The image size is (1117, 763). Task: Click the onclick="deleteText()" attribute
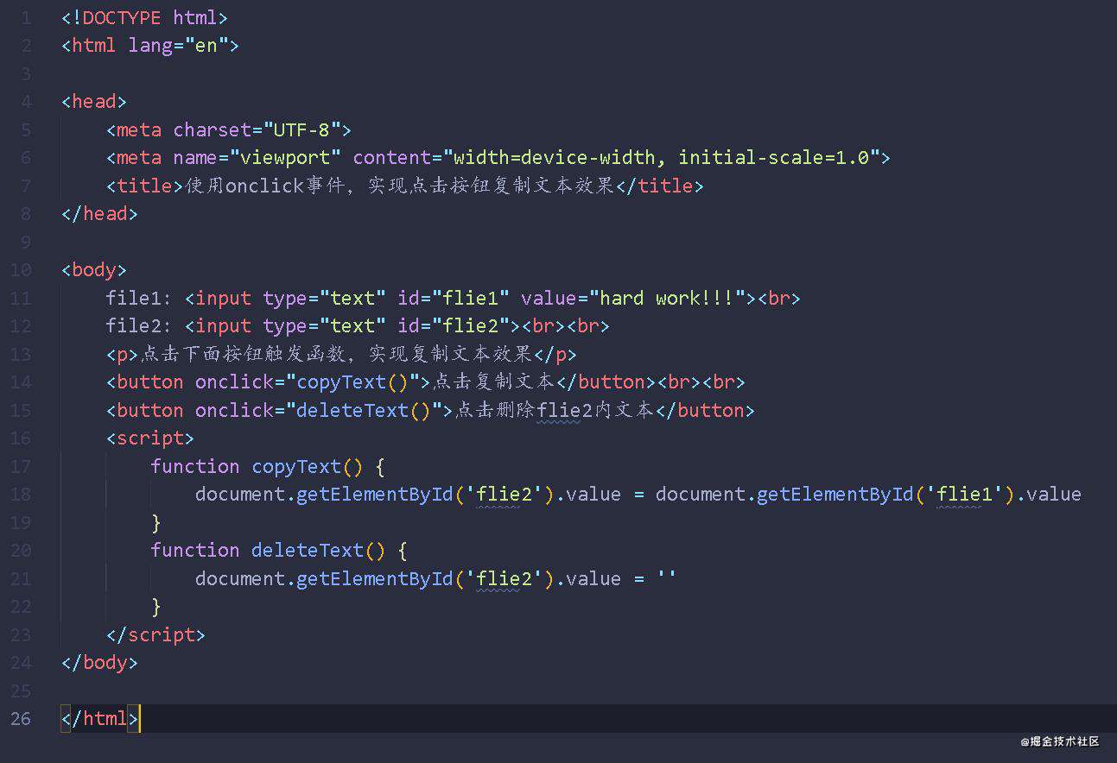click(319, 410)
